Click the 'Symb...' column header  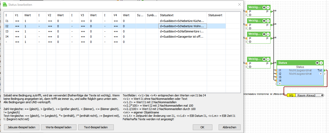pos(152,15)
